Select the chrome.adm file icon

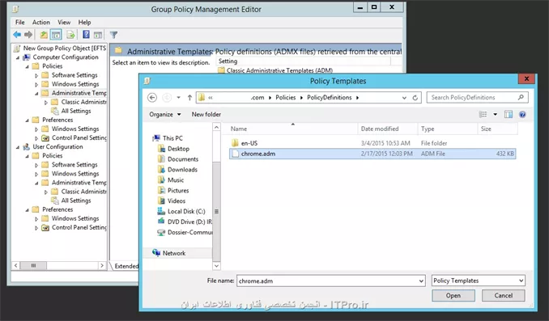(236, 154)
